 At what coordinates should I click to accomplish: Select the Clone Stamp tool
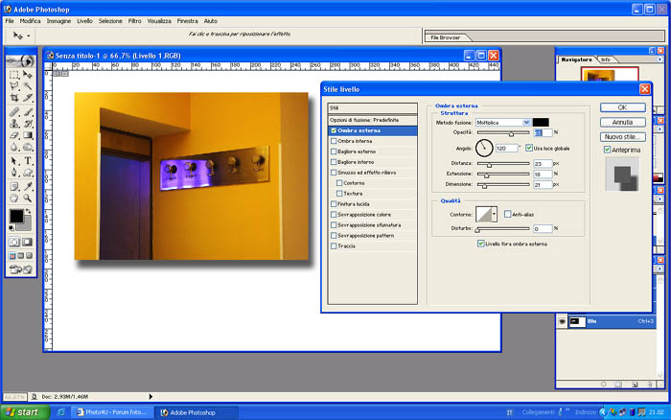14,124
